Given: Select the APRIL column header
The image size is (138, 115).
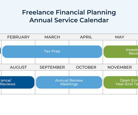Looking at the screenshot, I should pos(86,37).
